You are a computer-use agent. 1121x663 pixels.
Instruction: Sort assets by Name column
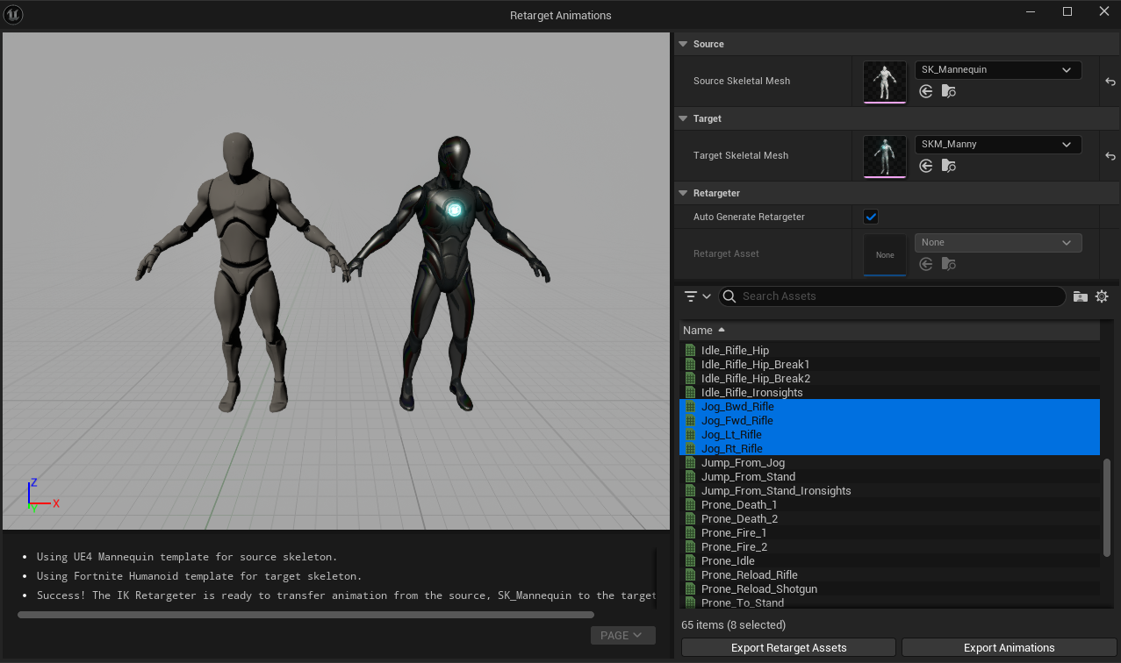889,331
